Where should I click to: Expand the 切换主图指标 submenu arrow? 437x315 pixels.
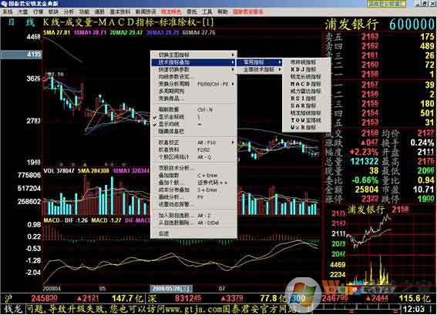[x=233, y=55]
